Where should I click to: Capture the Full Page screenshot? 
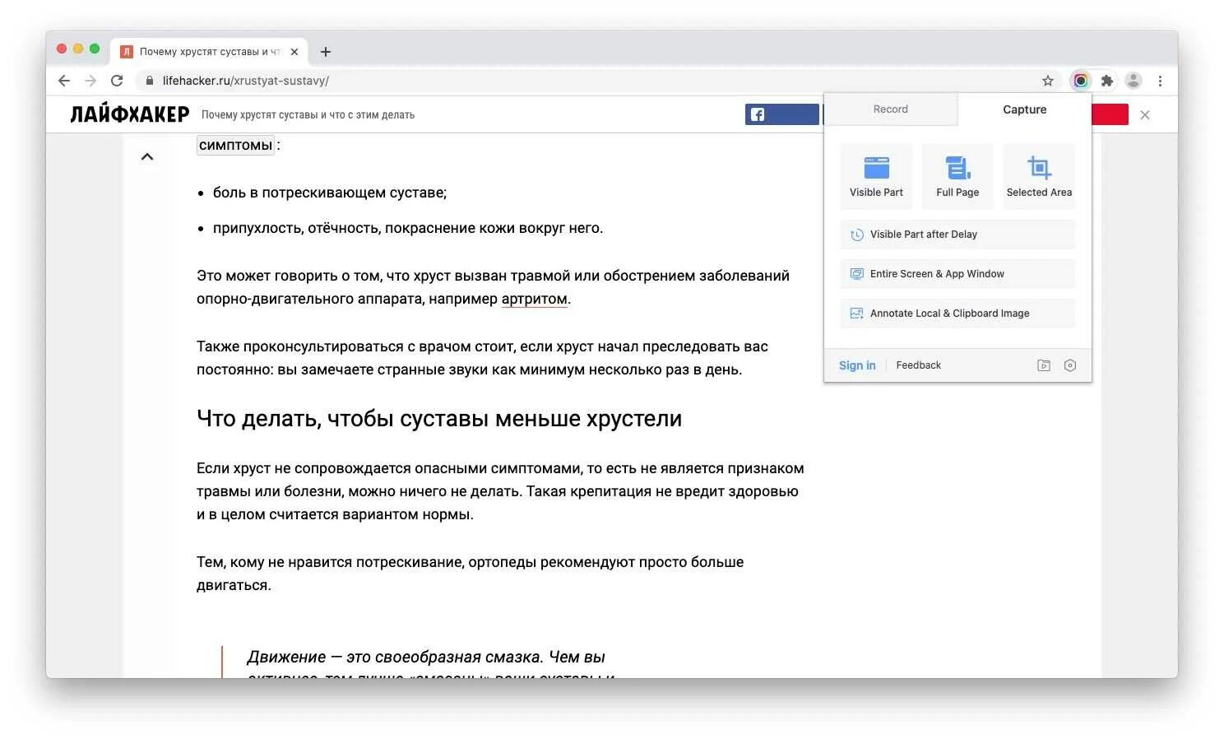tap(957, 176)
